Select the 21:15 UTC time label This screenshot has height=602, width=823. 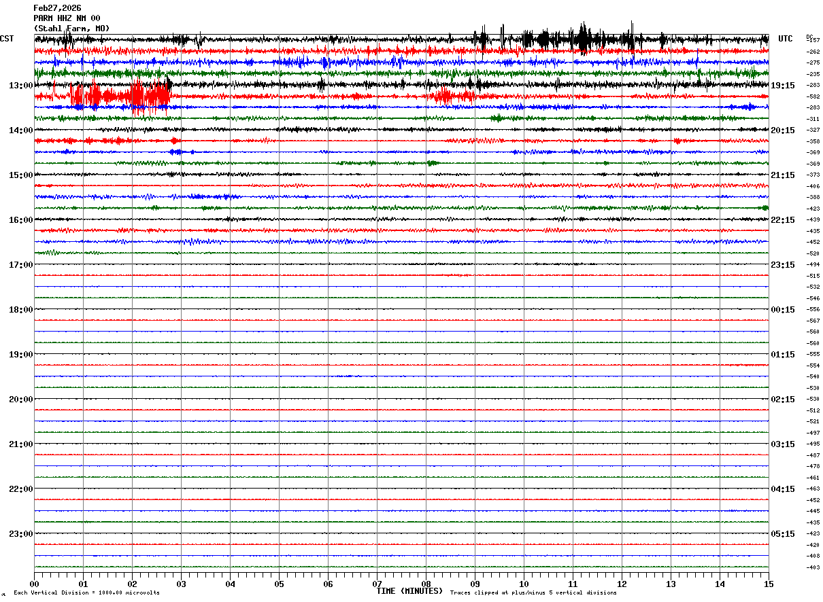click(x=783, y=175)
